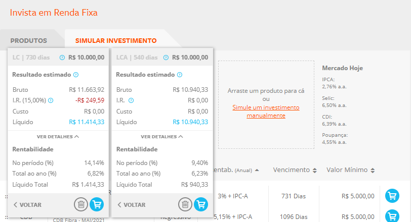
Task: Click the cart icon in the LC card
Action: [96, 204]
